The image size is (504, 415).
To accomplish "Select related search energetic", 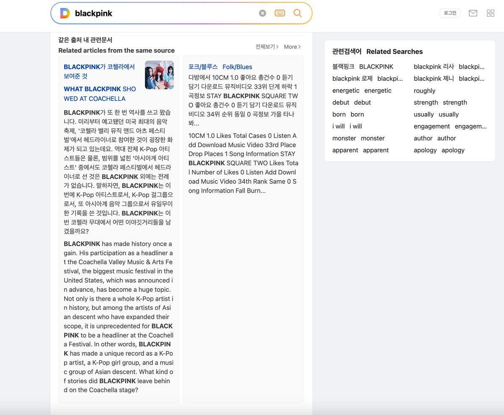I will click(362, 90).
